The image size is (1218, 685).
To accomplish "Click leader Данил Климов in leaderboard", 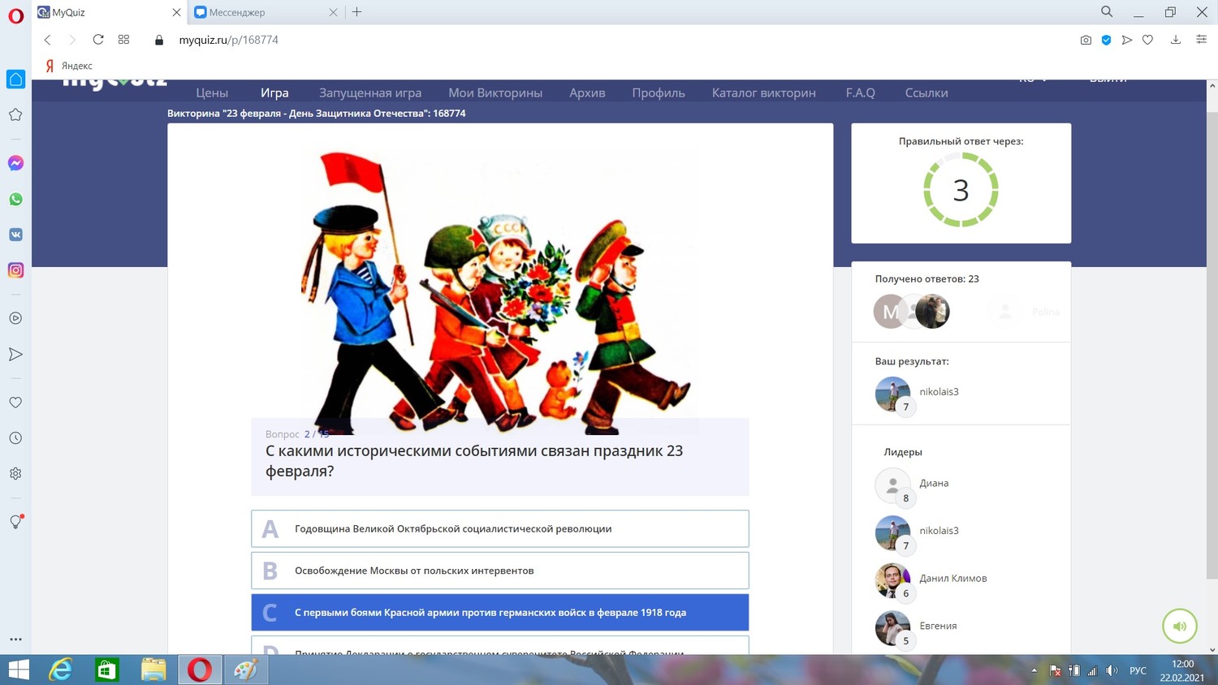I will [x=953, y=578].
